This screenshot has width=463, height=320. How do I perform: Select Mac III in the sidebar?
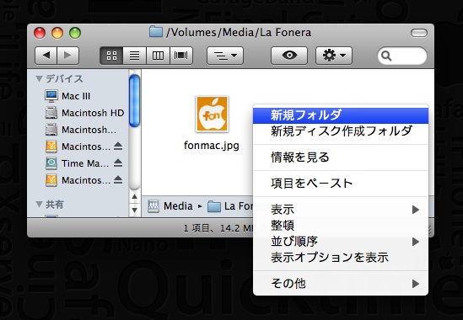coord(76,96)
